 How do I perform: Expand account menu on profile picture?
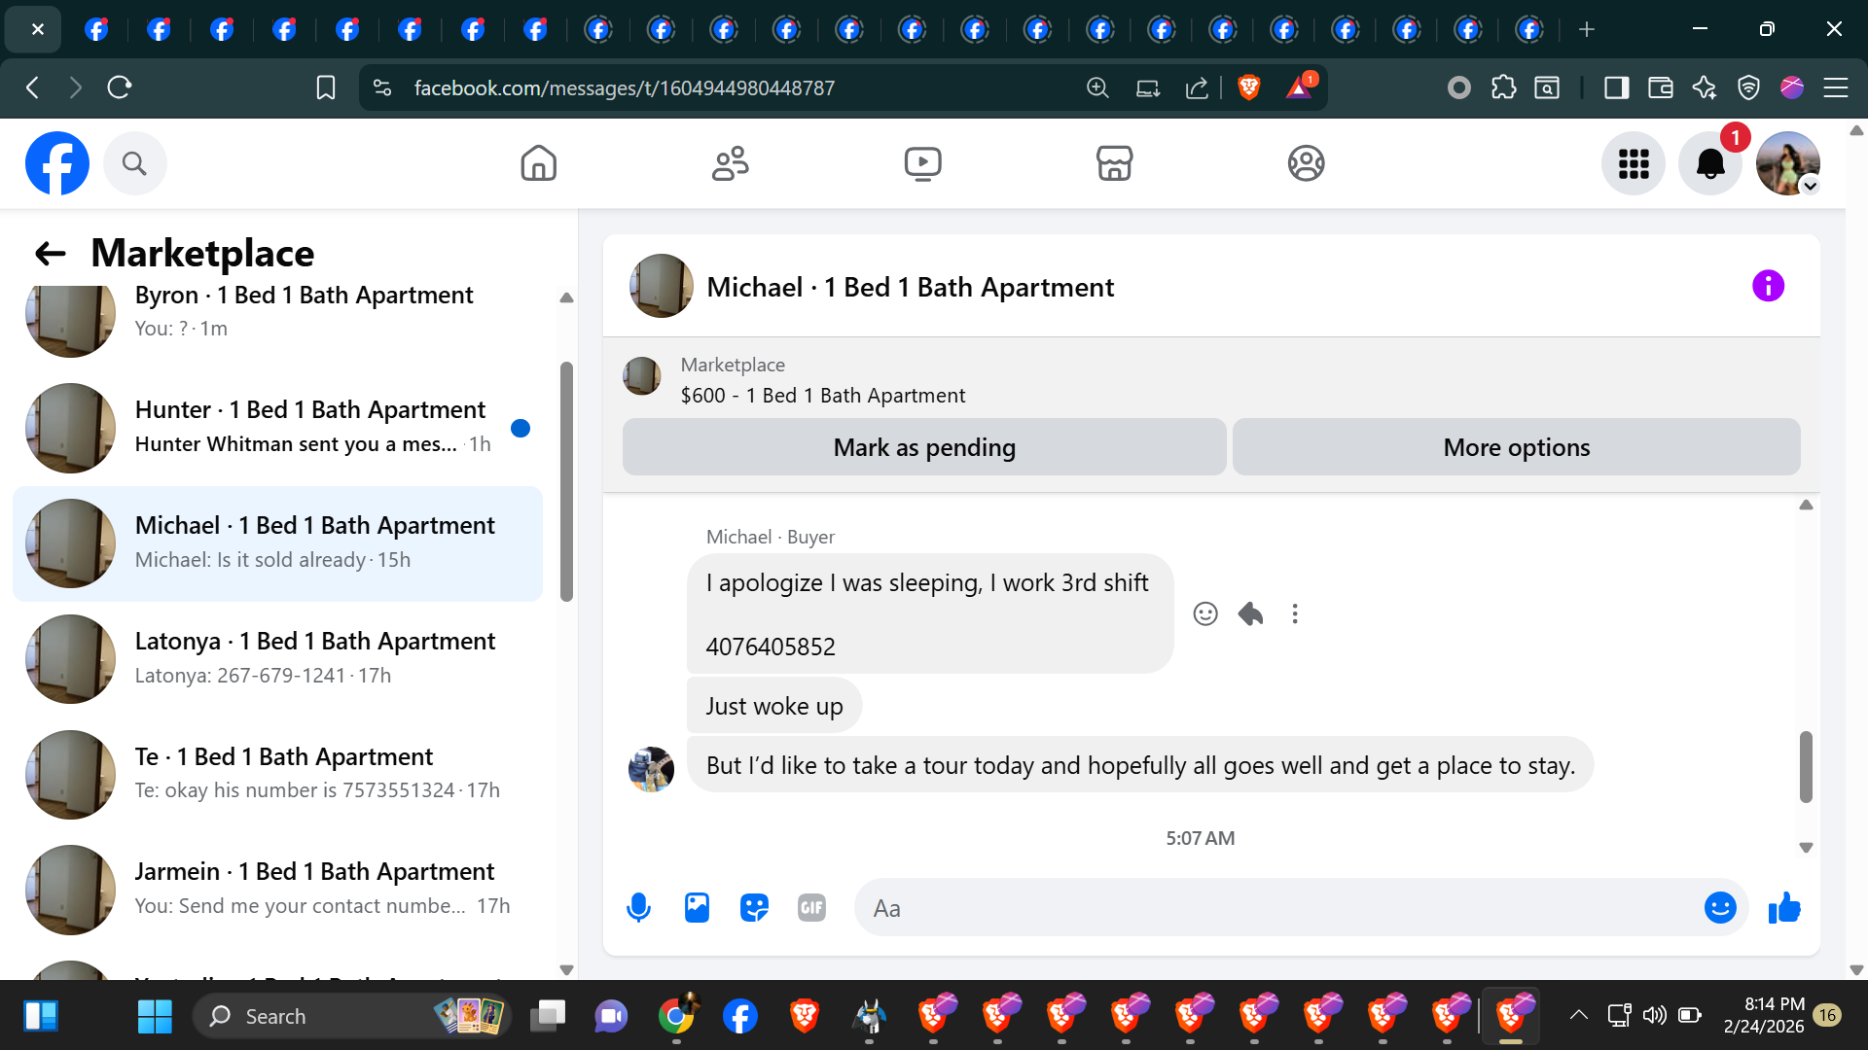coord(1810,186)
